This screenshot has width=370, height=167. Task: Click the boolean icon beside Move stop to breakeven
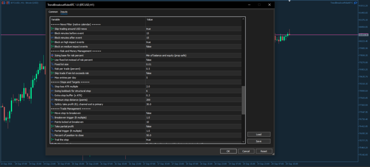(x=52, y=113)
